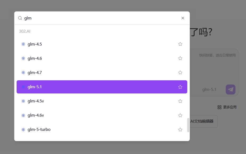Toggle favorite star for glm-4.7

pyautogui.click(x=180, y=73)
